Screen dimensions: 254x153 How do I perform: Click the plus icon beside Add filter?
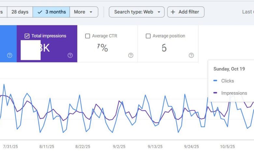(x=173, y=12)
